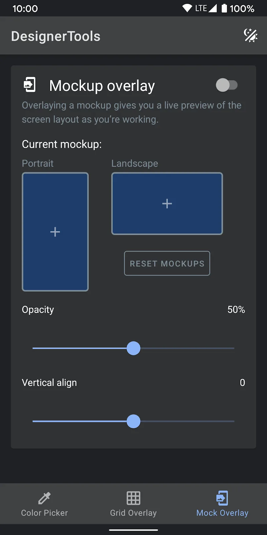Click the Vertical align slider handle
Viewport: 267px width, 535px height.
[x=133, y=421]
